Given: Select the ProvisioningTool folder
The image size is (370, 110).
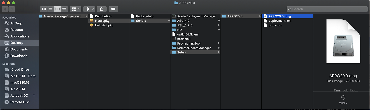Looking at the screenshot, I should pyautogui.click(x=195, y=43).
